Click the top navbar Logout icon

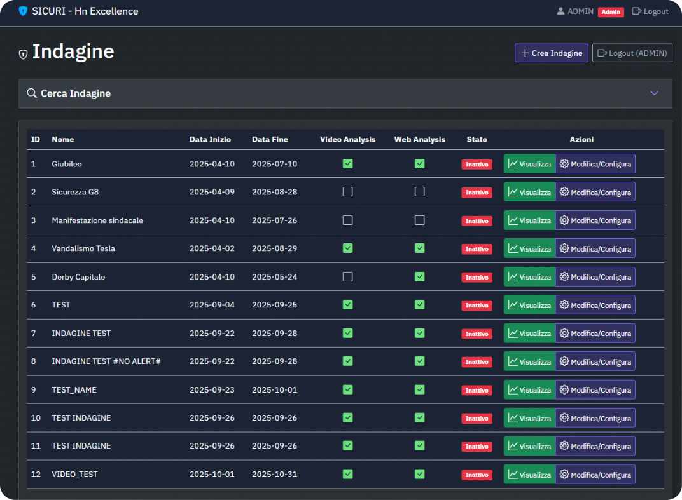(x=636, y=11)
